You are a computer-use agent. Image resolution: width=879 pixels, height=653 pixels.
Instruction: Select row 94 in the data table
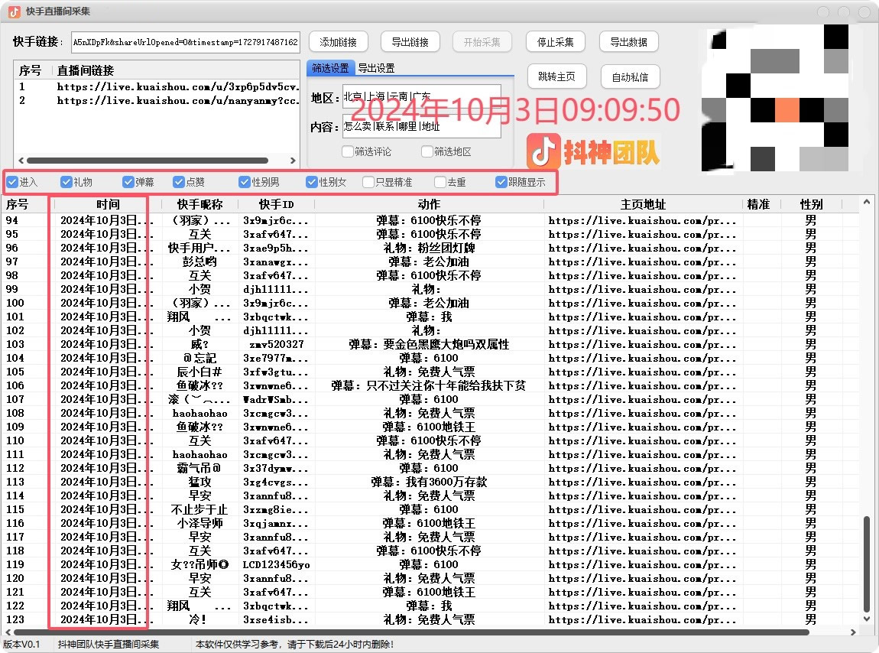coord(430,220)
